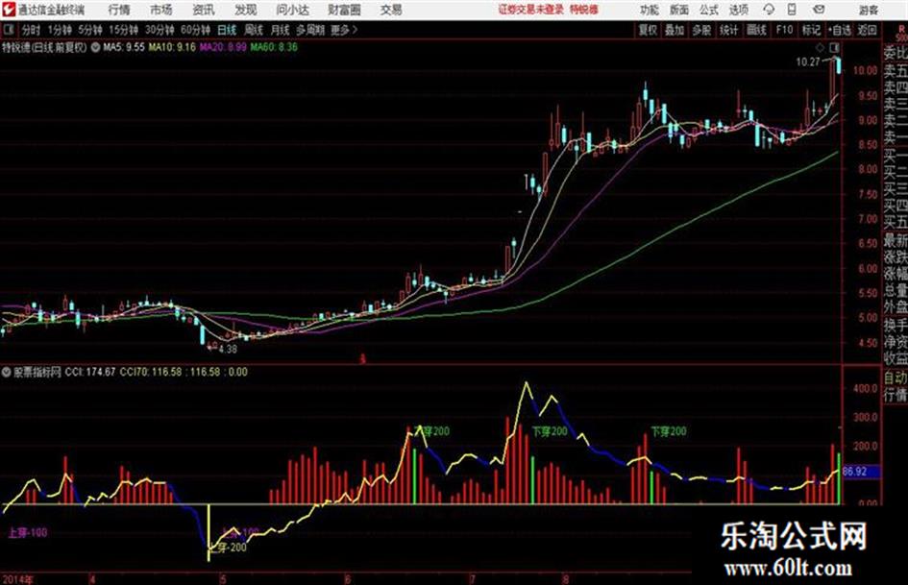Open the 发现 menu

[246, 10]
